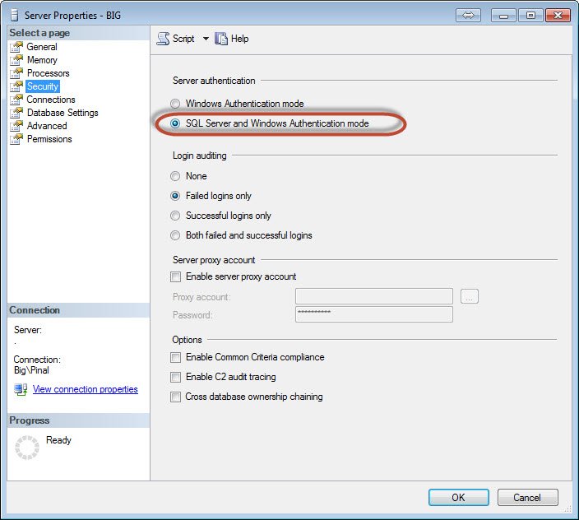Open View connection properties link
Image resolution: width=579 pixels, height=520 pixels.
pos(86,389)
